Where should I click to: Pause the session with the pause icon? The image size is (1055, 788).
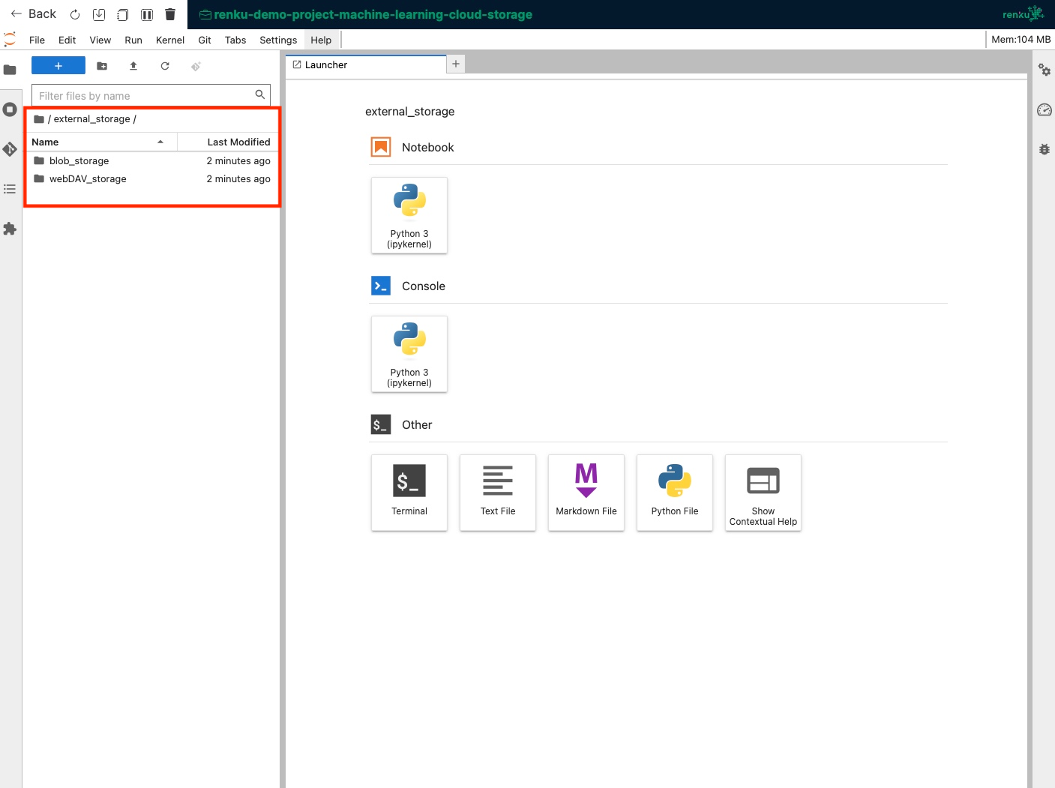(147, 14)
